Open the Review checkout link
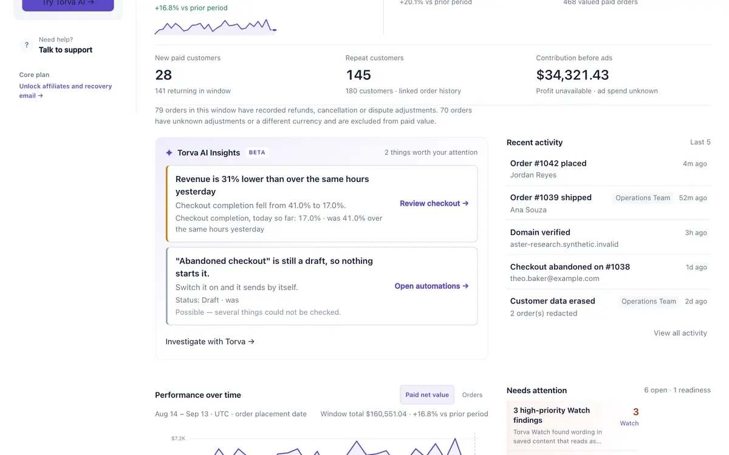 tap(434, 203)
